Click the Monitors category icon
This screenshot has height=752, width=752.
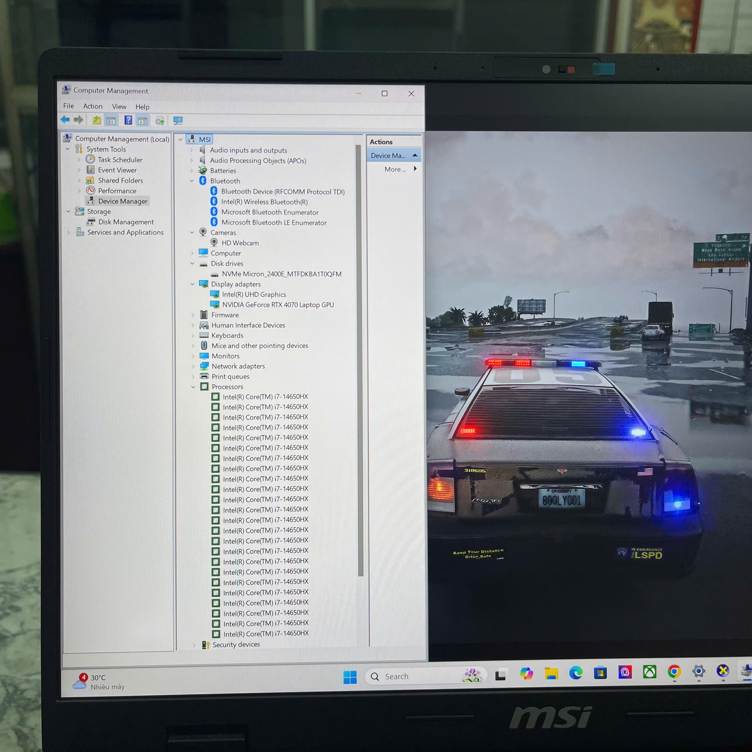(204, 356)
